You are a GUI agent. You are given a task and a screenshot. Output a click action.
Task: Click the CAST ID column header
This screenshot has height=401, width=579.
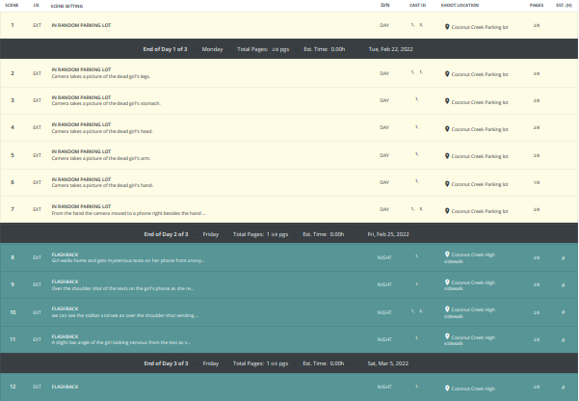click(418, 5)
